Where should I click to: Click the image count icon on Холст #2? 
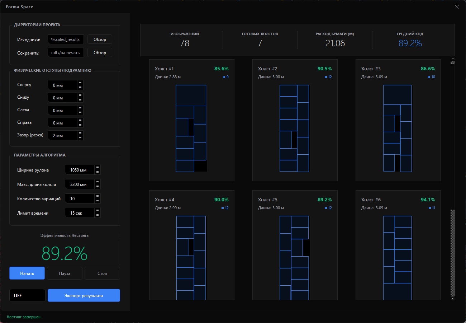coord(326,77)
